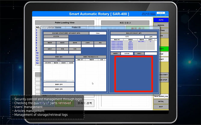The height and width of the screenshot is (125, 201).
Task: Click the empty field below 중분류
Action: (75, 46)
